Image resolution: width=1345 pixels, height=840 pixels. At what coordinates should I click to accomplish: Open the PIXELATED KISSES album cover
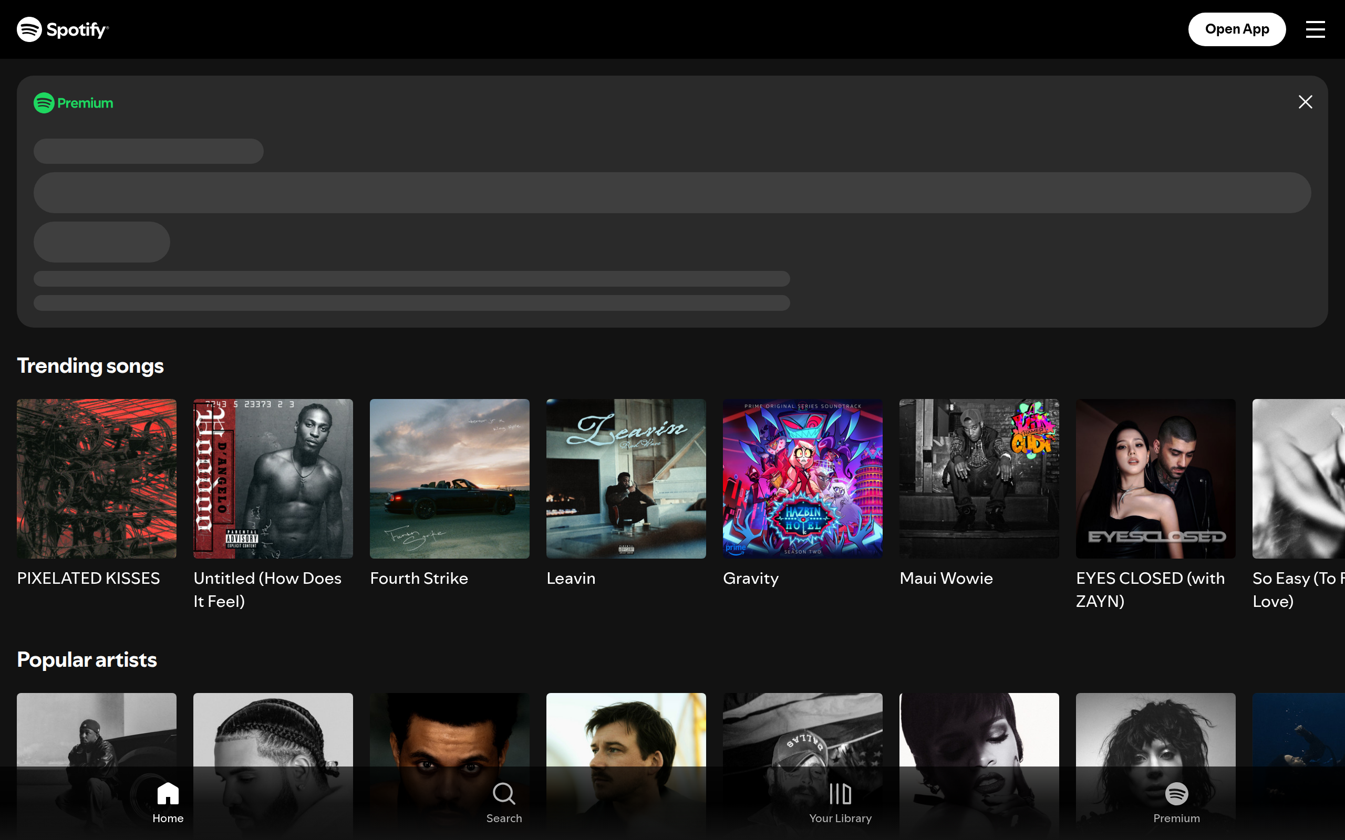tap(97, 478)
